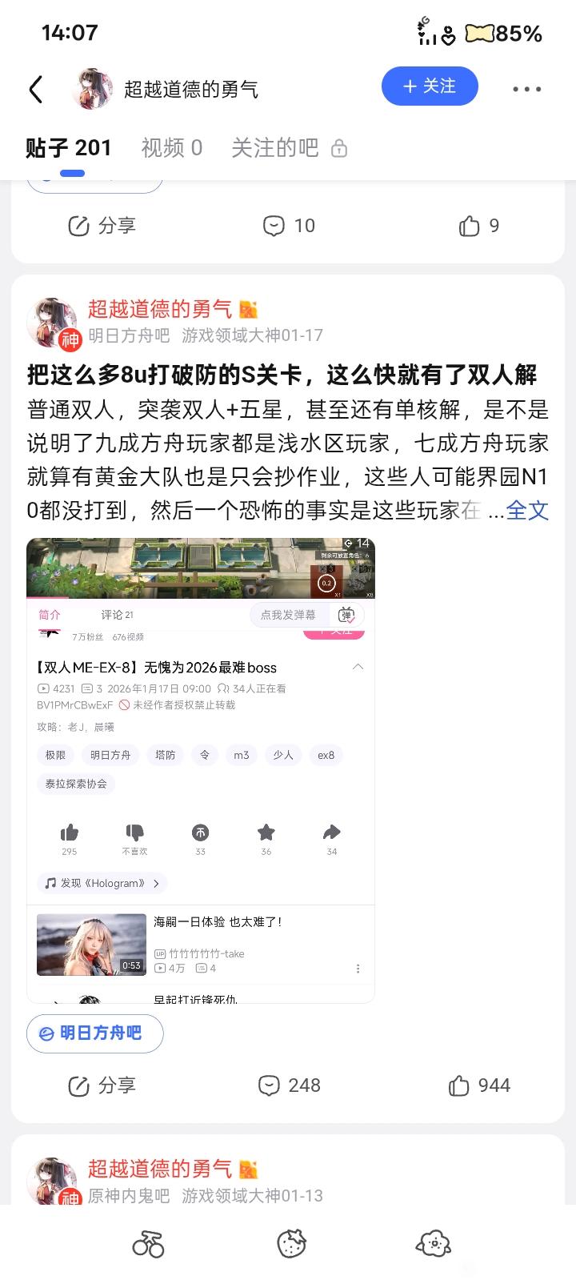Open the three-dot more options menu

coord(526,89)
